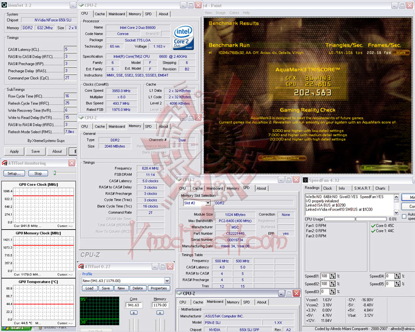Image resolution: width=415 pixels, height=332 pixels.
Task: Click the Save button in MemSet
Action: (35, 151)
